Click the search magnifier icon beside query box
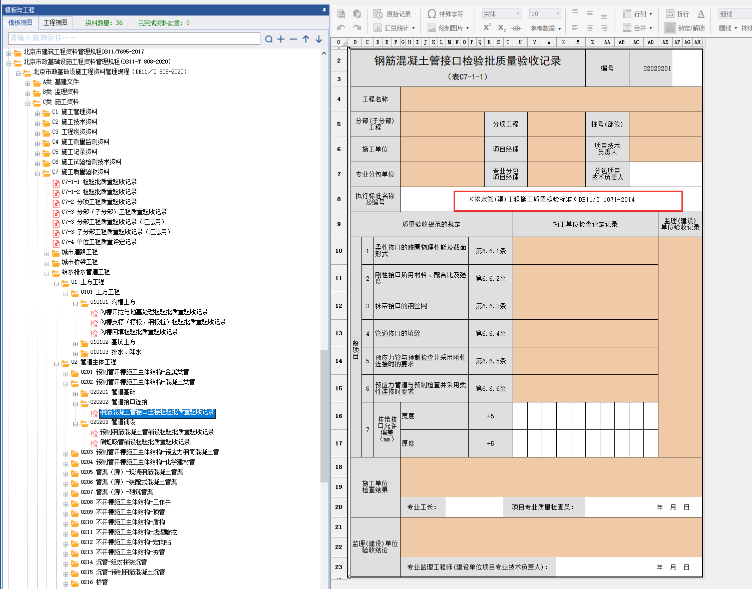The width and height of the screenshot is (752, 589). coord(269,39)
